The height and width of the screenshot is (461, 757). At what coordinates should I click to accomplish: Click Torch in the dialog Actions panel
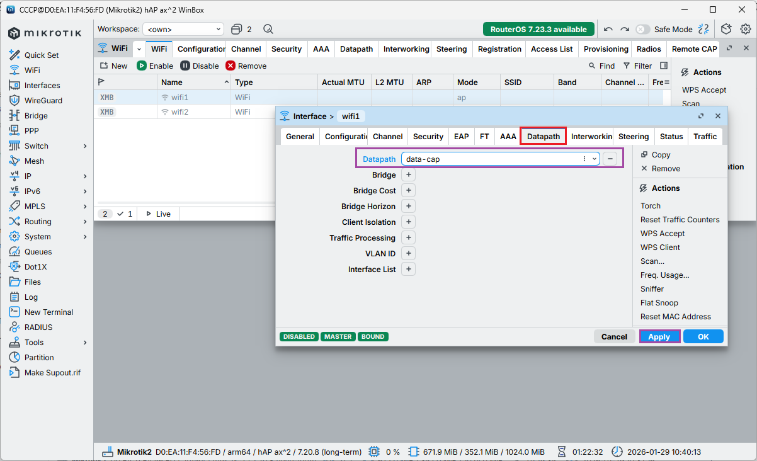pos(651,206)
